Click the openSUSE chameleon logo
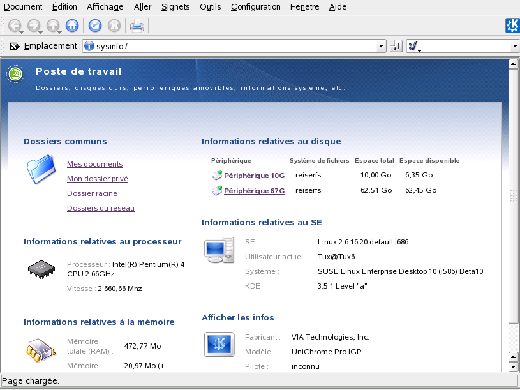The height and width of the screenshot is (390, 520). tap(15, 73)
